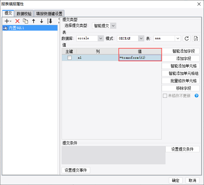Click the a1 column cell
This screenshot has width=204, height=185.
click(x=98, y=58)
